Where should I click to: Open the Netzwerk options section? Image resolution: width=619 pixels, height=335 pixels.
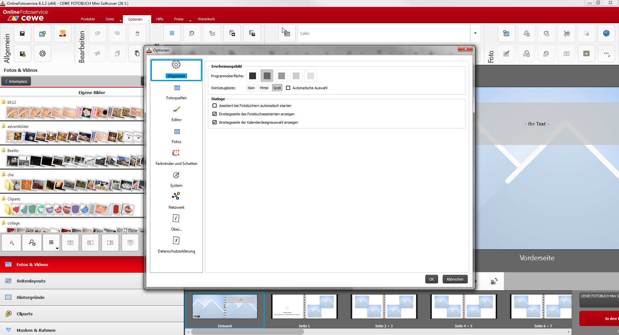point(176,202)
